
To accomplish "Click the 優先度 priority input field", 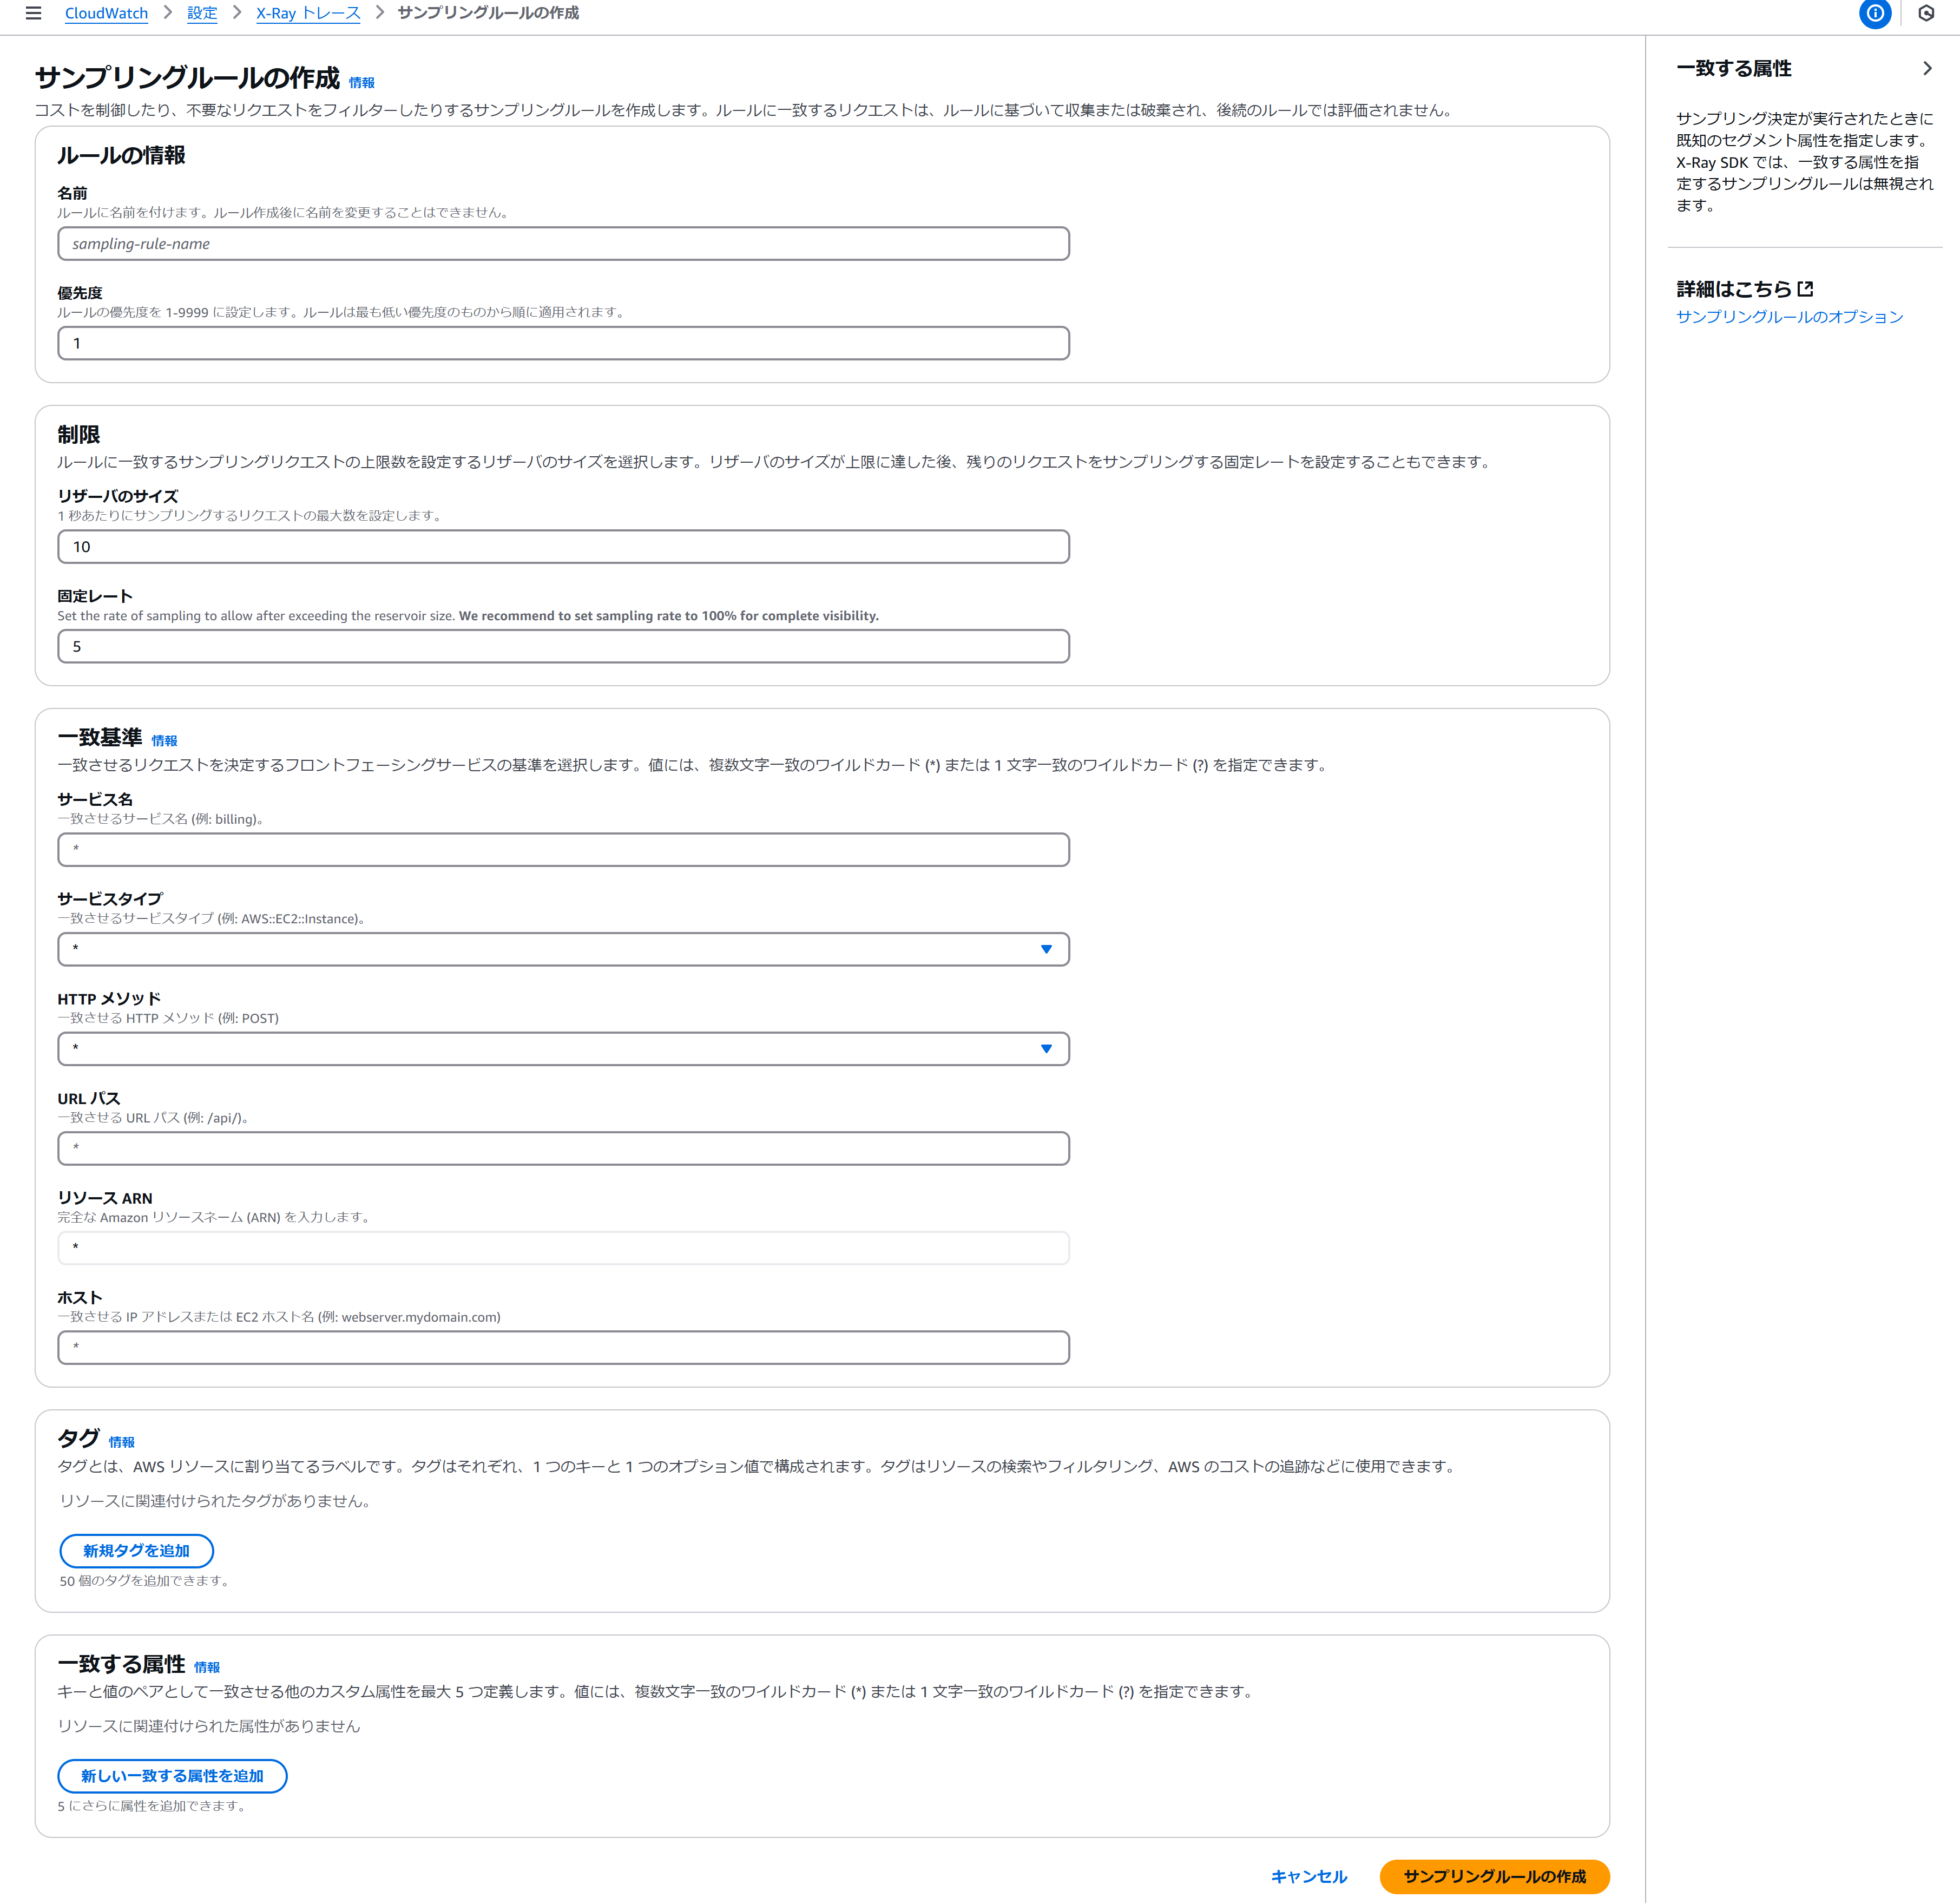I will pyautogui.click(x=563, y=343).
